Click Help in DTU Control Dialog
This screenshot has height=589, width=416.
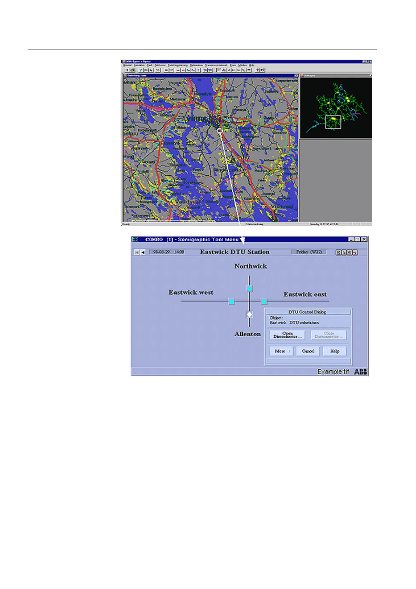pyautogui.click(x=334, y=351)
